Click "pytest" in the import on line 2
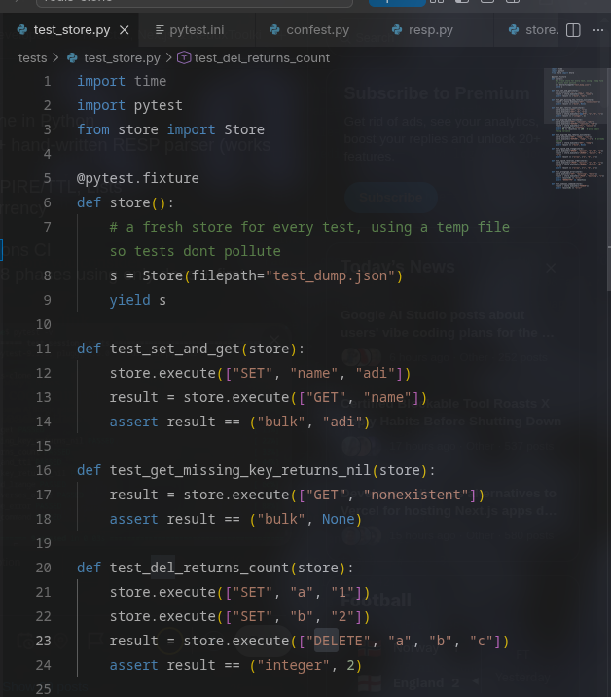 point(159,106)
